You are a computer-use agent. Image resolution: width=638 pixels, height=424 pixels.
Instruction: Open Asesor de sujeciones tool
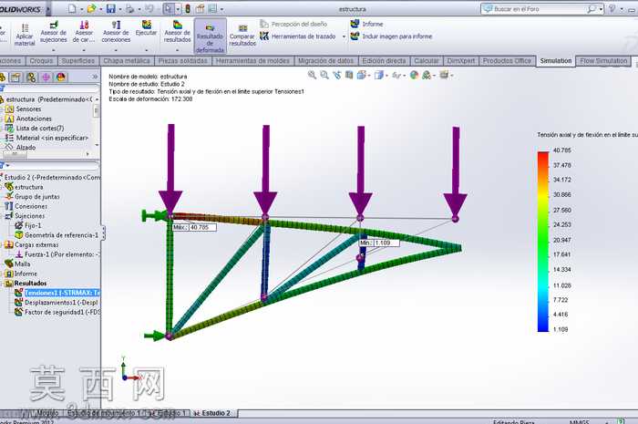point(53,32)
